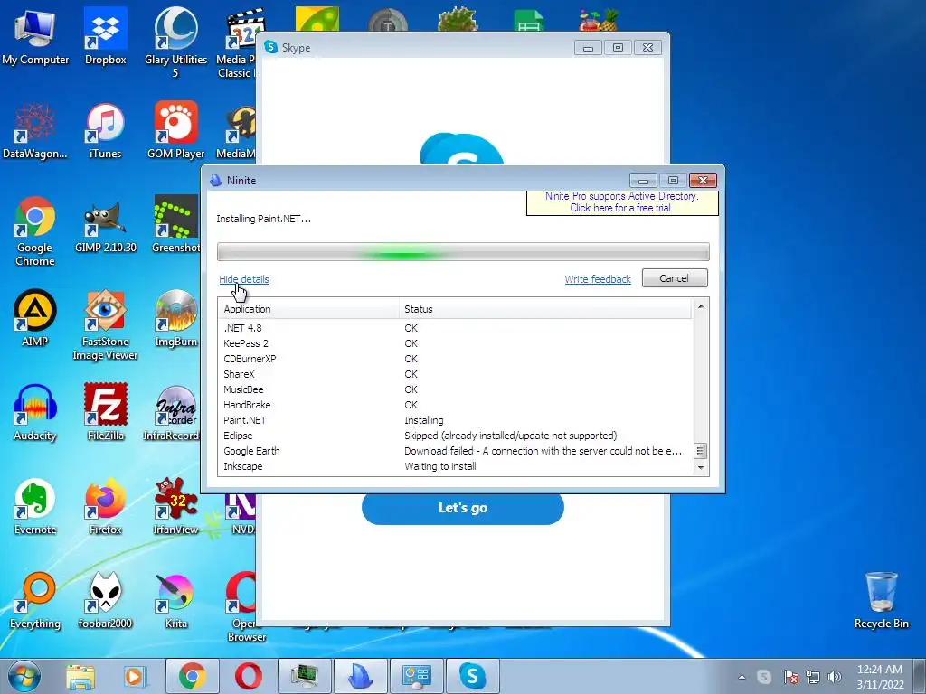Select the ShareX row

(x=455, y=374)
